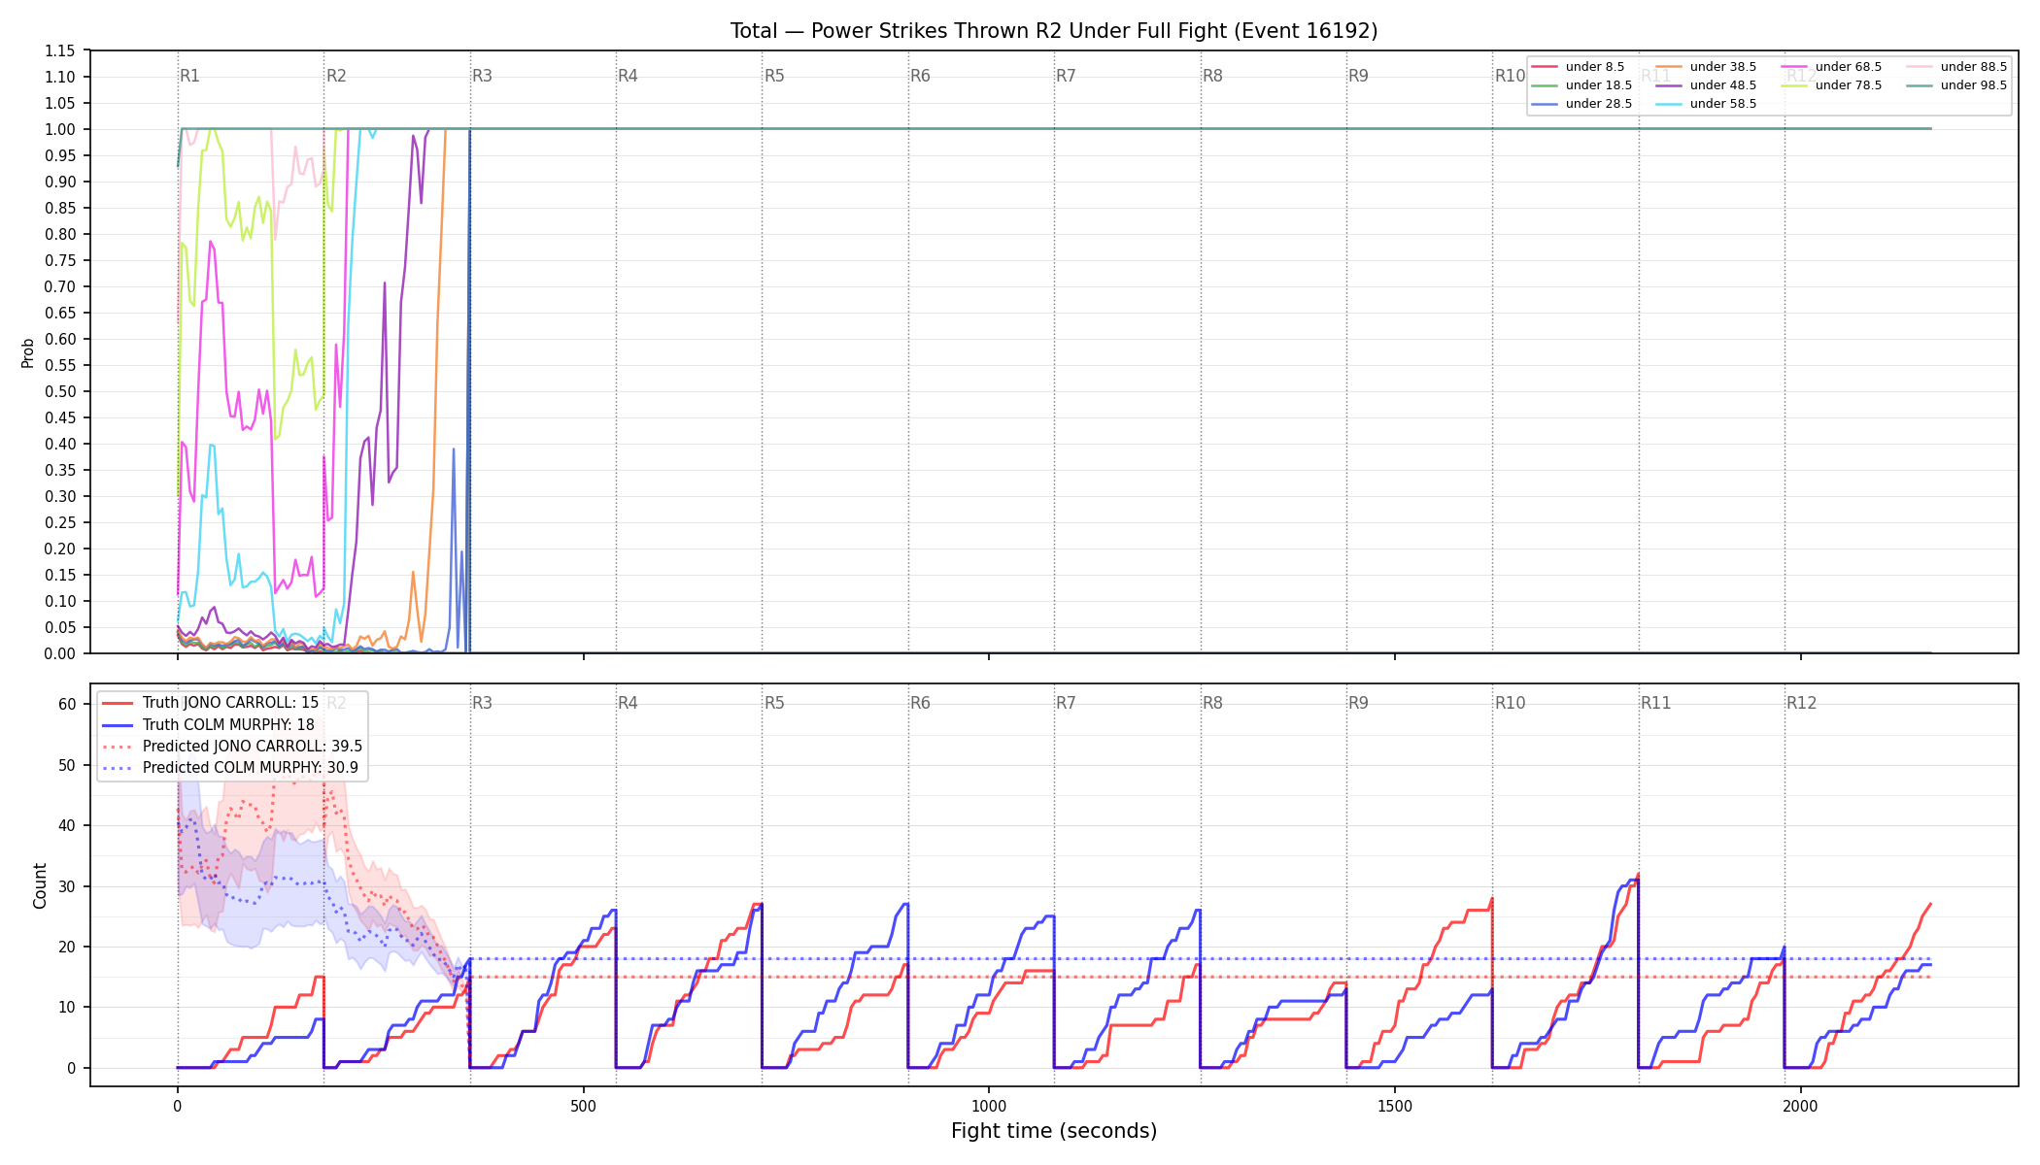Click the R3 round marker in the Prob chart
Screen dimensions: 2040x1165
(482, 76)
